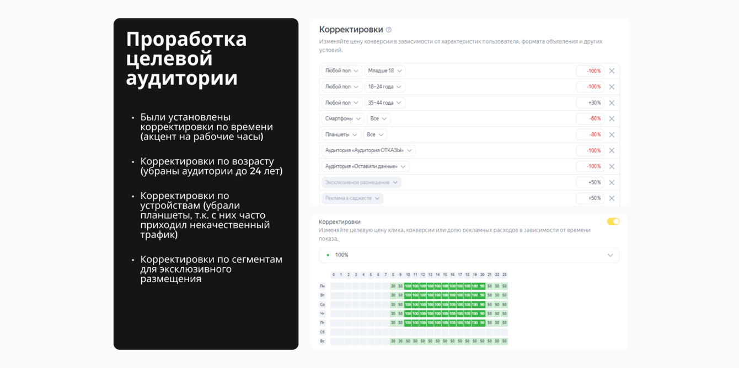This screenshot has height=368, width=739.
Task: Open the 35–44 года age dropdown
Action: [385, 103]
